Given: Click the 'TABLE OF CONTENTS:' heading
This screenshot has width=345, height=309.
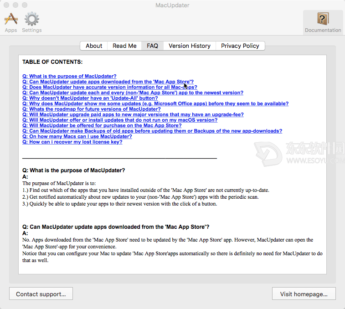Looking at the screenshot, I should click(x=52, y=62).
